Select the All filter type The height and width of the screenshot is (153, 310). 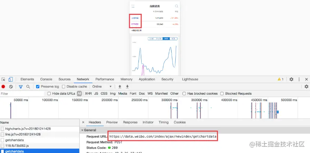(79, 94)
